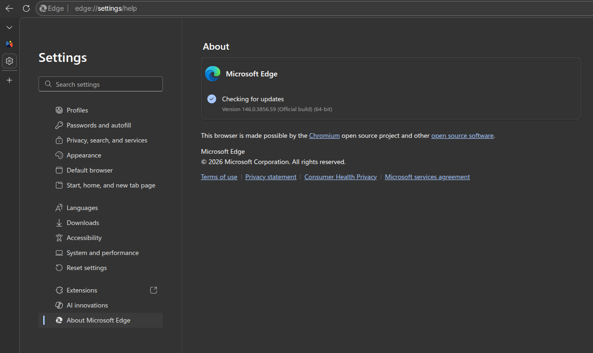The width and height of the screenshot is (593, 353).
Task: Open Profiles settings
Action: point(77,110)
